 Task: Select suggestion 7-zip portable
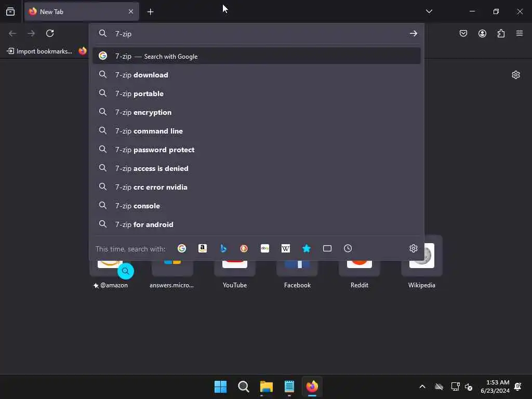257,94
